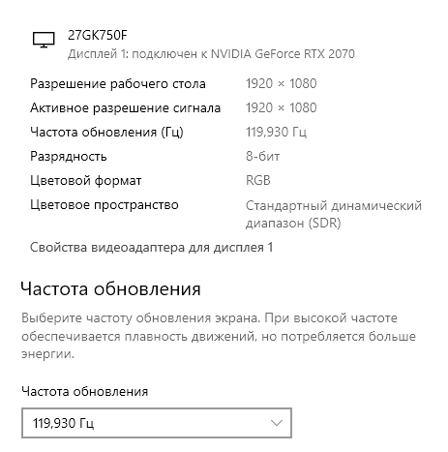
Task: Click the Разрешение рабочего стола label
Action: point(118,84)
